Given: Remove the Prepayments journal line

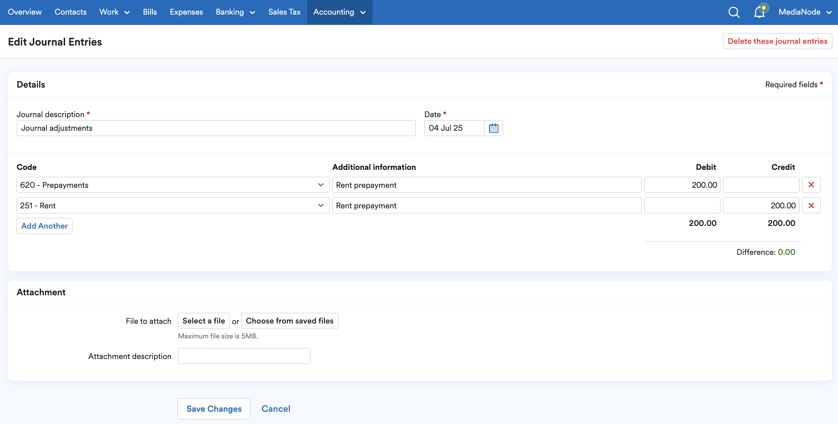Looking at the screenshot, I should click(x=811, y=185).
